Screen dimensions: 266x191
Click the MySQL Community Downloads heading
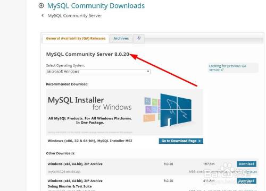tap(96, 6)
